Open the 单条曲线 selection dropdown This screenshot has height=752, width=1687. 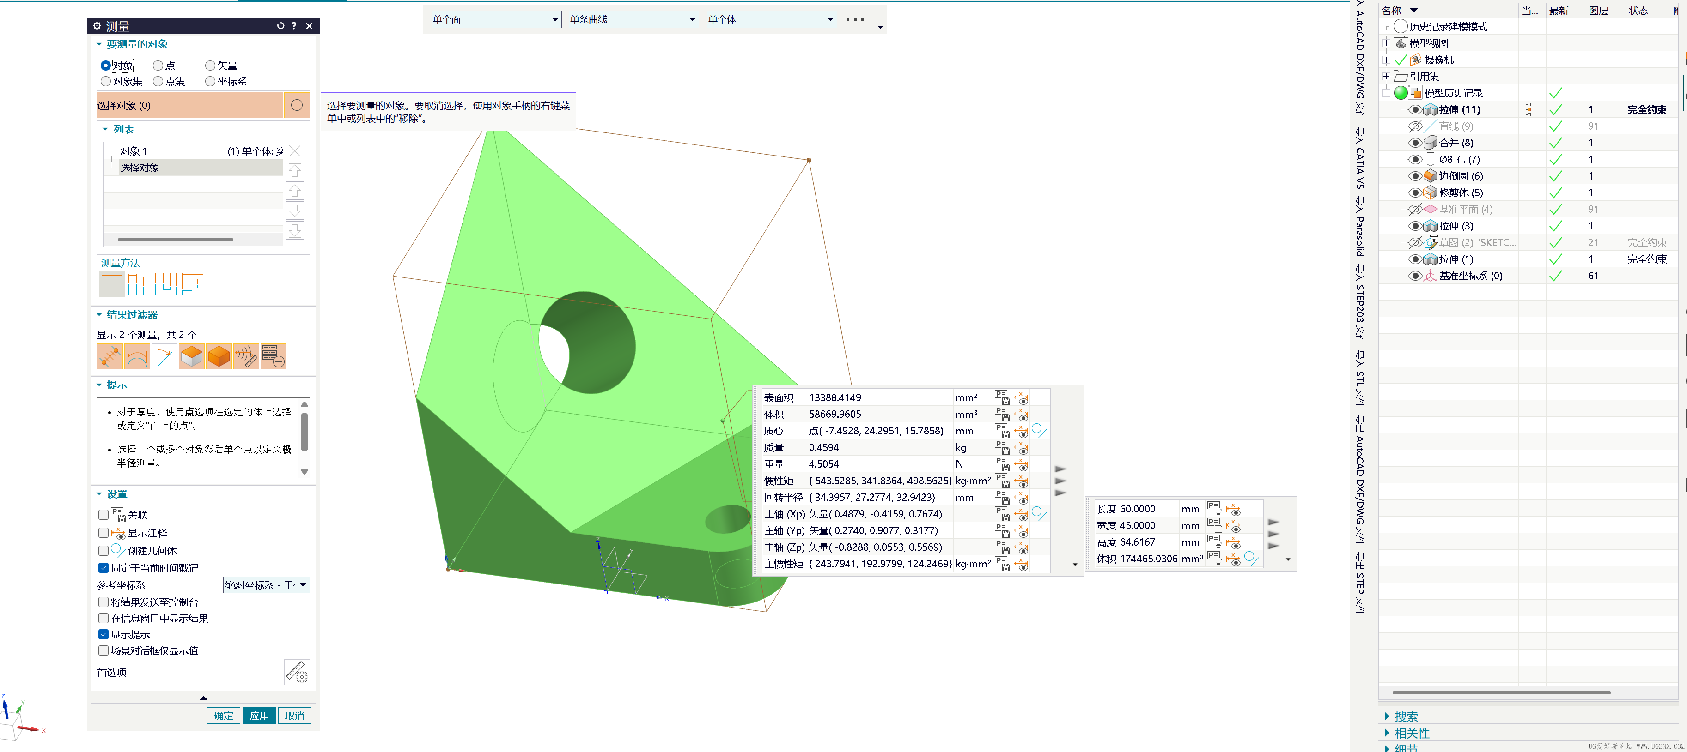(x=634, y=20)
